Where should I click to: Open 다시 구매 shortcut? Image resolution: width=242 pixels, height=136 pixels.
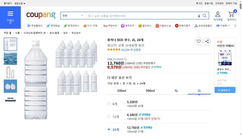click(90, 26)
